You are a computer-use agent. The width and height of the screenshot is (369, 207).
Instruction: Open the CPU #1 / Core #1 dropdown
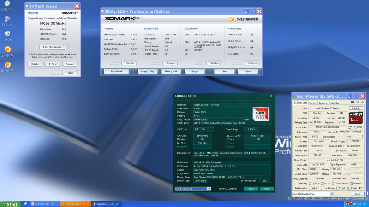coord(193,189)
